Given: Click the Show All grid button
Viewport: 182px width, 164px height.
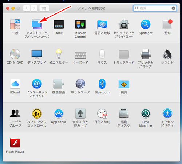Looking at the screenshot, I should point(44,8).
